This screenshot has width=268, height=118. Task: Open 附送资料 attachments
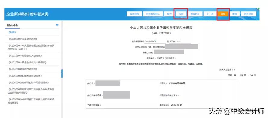pos(248,14)
